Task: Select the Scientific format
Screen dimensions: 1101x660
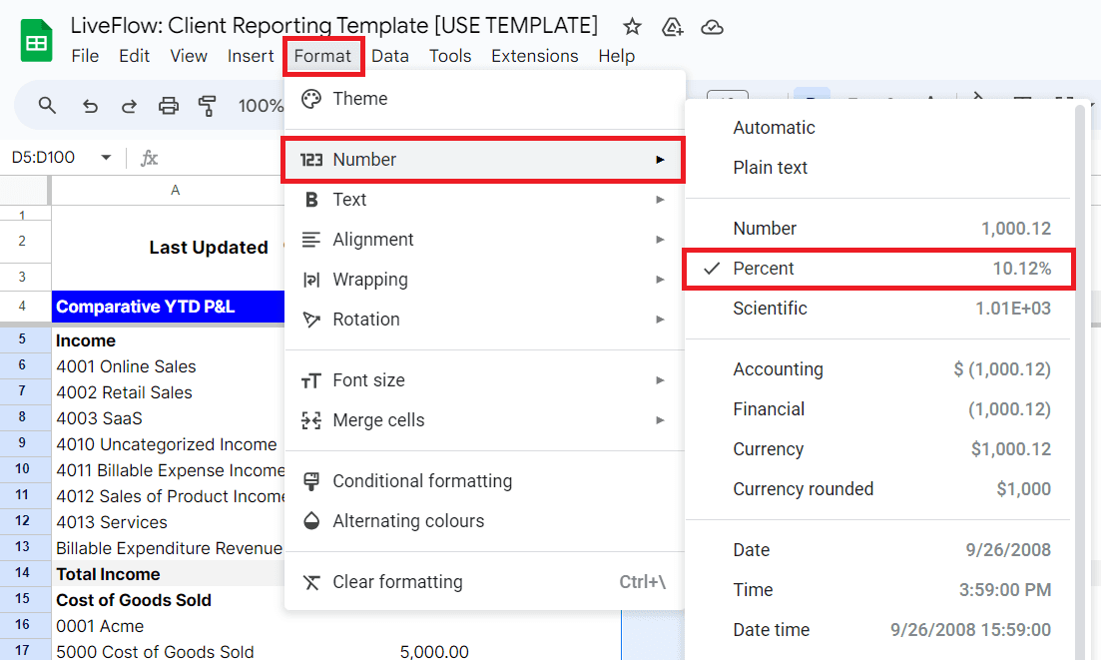Action: [x=878, y=309]
